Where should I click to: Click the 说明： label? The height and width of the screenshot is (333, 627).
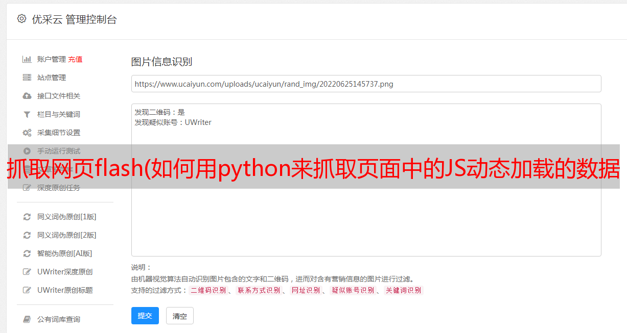[141, 267]
